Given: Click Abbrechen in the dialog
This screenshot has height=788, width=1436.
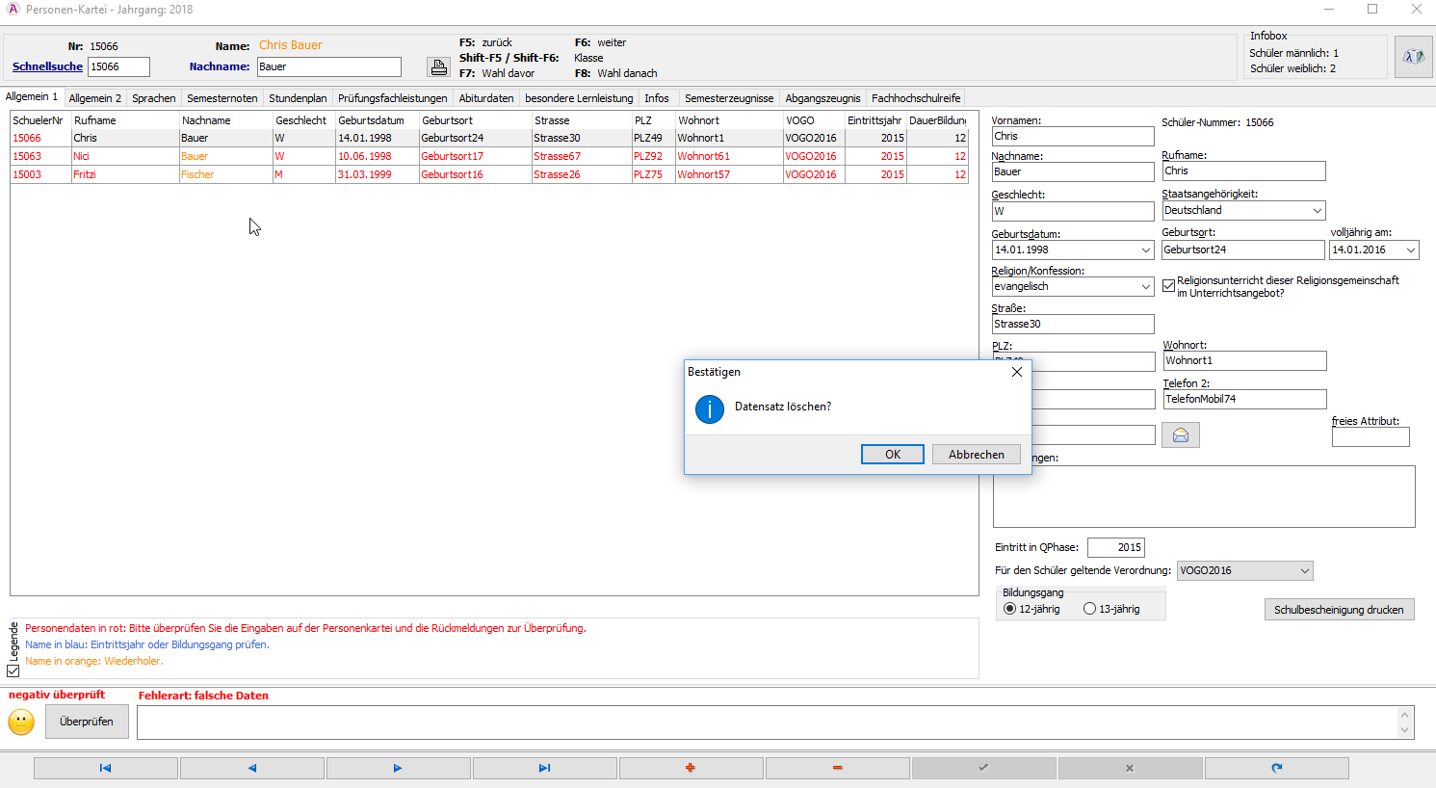Looking at the screenshot, I should tap(977, 455).
